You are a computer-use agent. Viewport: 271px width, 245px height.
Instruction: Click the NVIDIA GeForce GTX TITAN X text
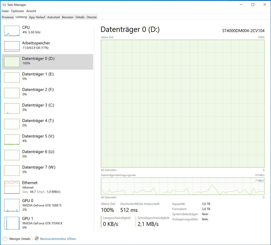42,223
